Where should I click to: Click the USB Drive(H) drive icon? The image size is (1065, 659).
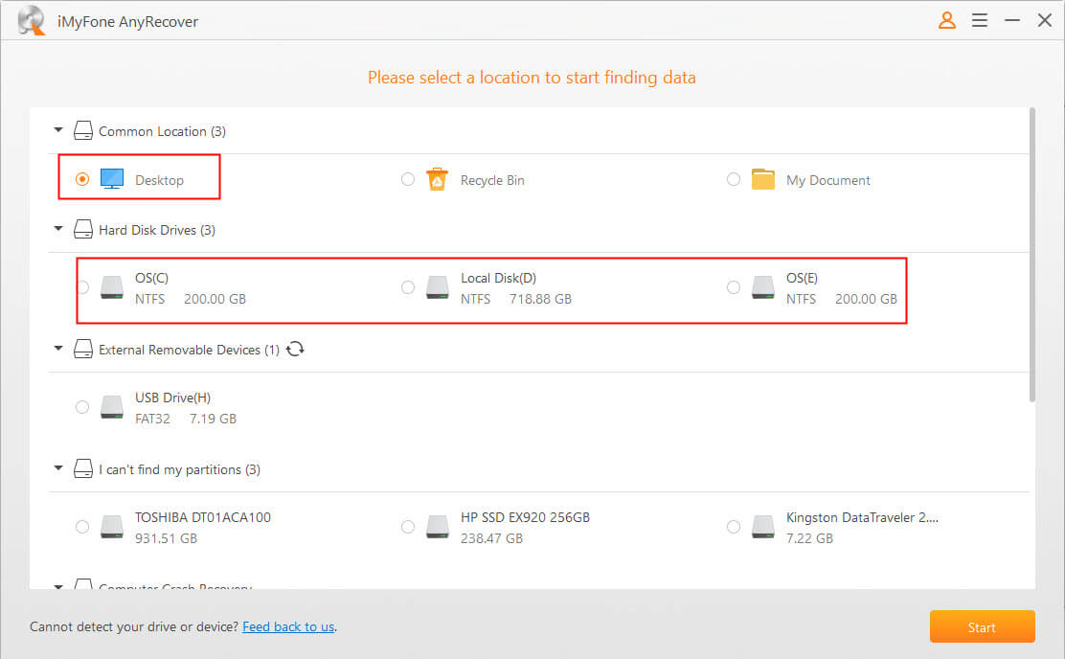click(112, 407)
